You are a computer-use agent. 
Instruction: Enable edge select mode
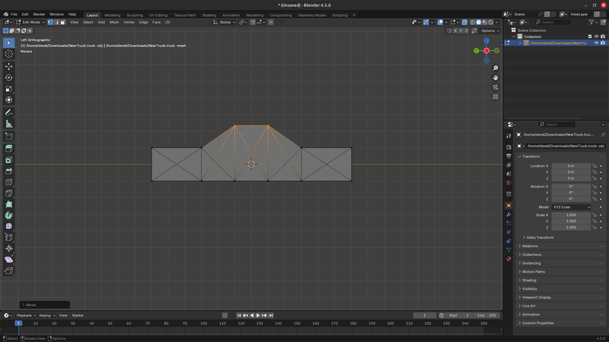[57, 22]
